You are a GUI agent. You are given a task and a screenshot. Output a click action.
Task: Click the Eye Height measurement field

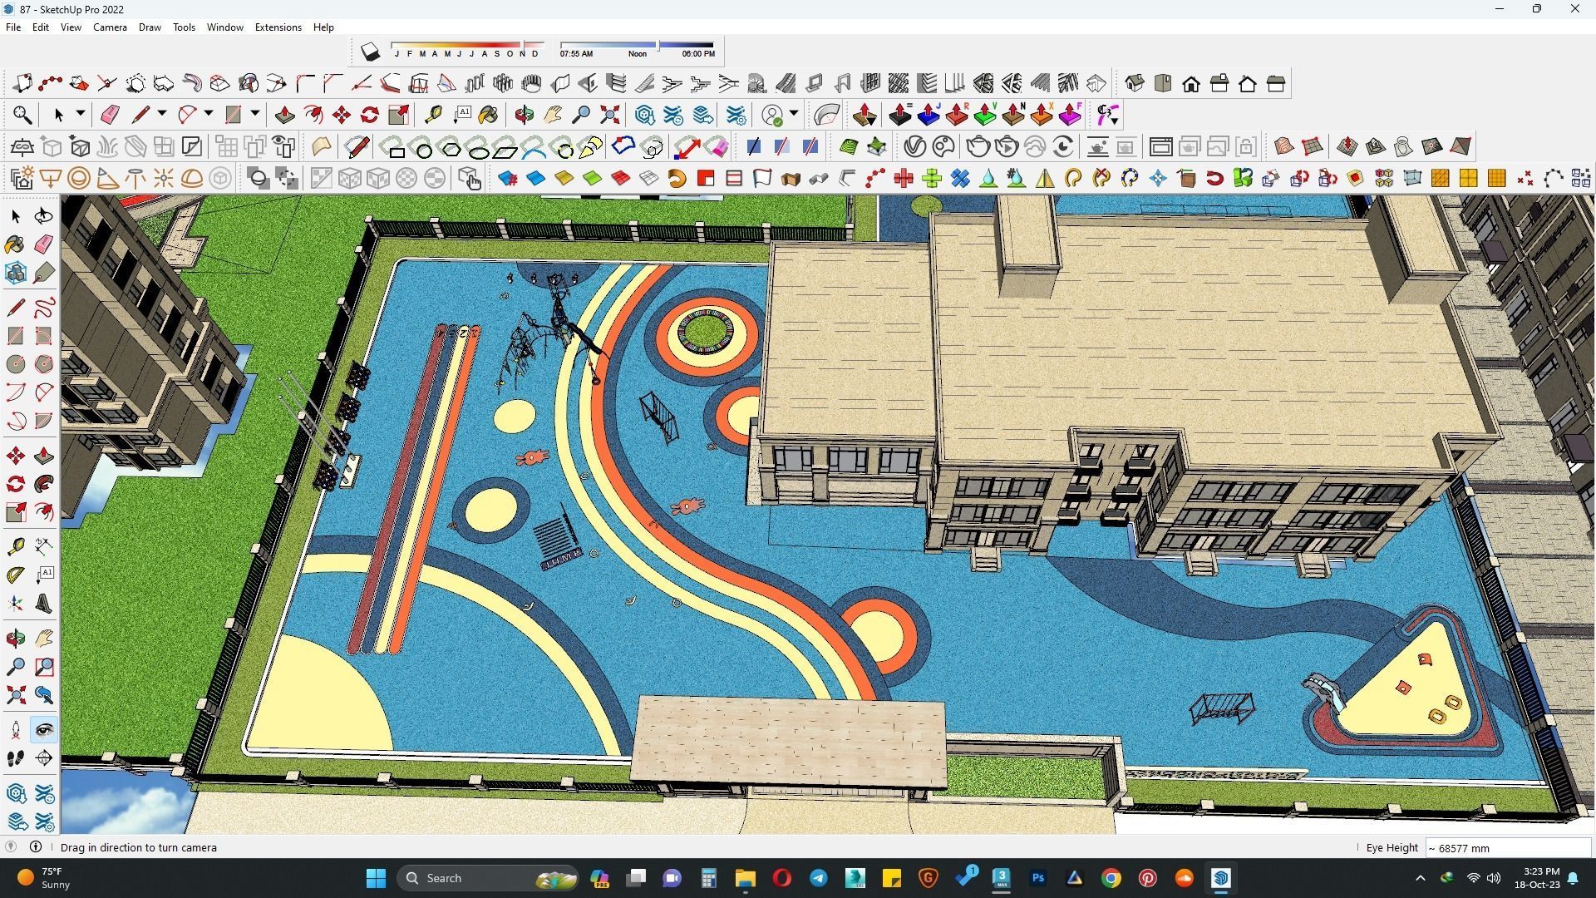coord(1507,848)
